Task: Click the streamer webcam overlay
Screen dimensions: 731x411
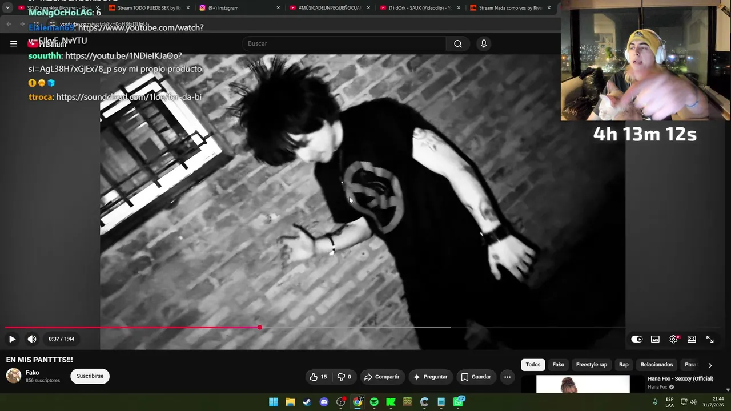Action: coord(645,61)
